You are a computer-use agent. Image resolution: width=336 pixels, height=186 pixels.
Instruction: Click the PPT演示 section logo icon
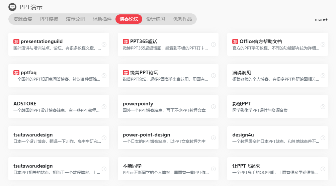(12, 7)
